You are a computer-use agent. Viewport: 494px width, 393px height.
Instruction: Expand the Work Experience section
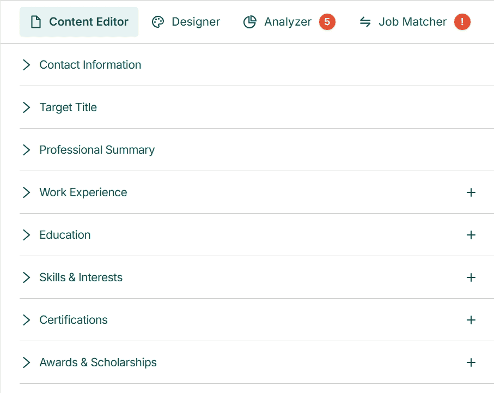[26, 192]
